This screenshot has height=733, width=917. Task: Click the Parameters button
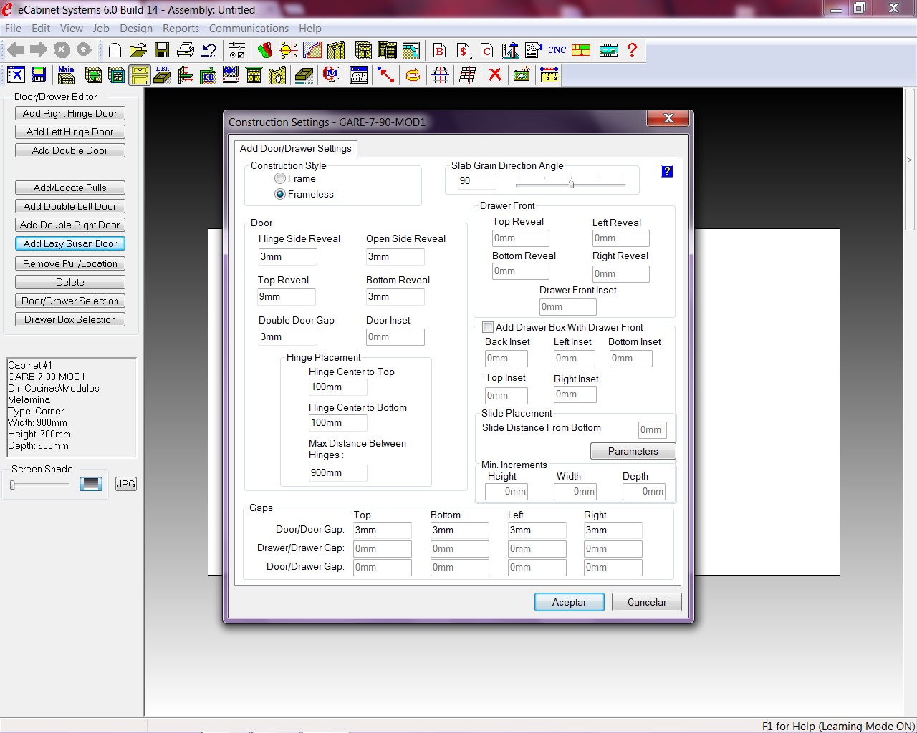tap(633, 451)
